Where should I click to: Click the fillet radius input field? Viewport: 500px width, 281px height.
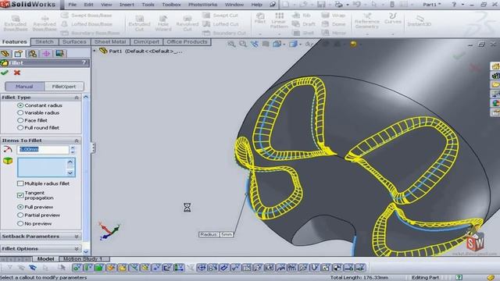[43, 149]
